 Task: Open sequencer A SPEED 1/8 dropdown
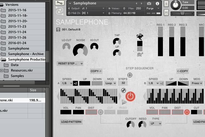pos(66,83)
